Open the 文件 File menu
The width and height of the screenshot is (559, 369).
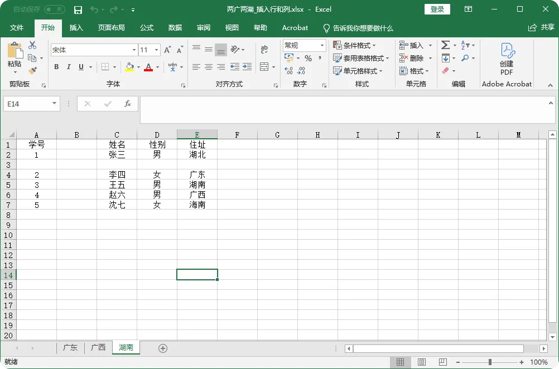[17, 28]
